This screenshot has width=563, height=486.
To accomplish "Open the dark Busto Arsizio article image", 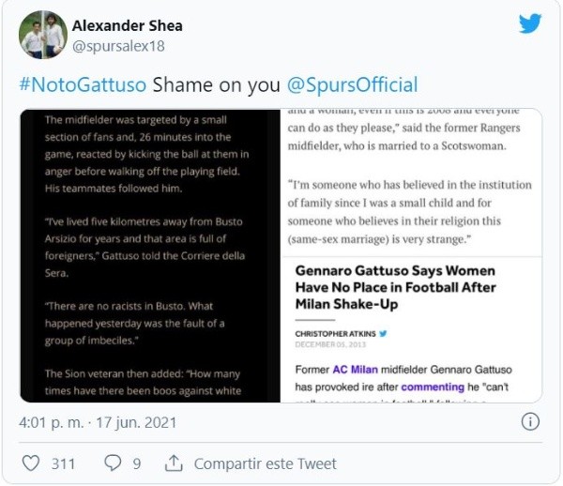I will [x=150, y=255].
